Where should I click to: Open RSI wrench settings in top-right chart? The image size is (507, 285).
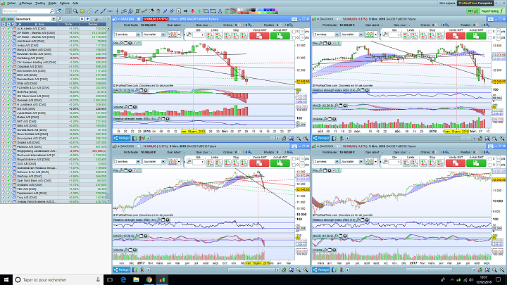click(x=358, y=91)
